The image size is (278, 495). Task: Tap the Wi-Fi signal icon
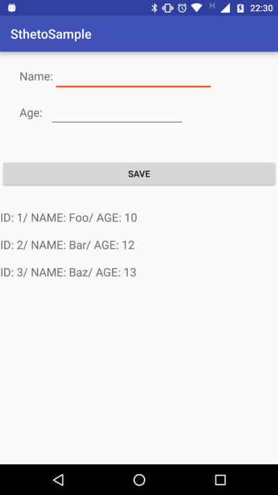[x=197, y=8]
